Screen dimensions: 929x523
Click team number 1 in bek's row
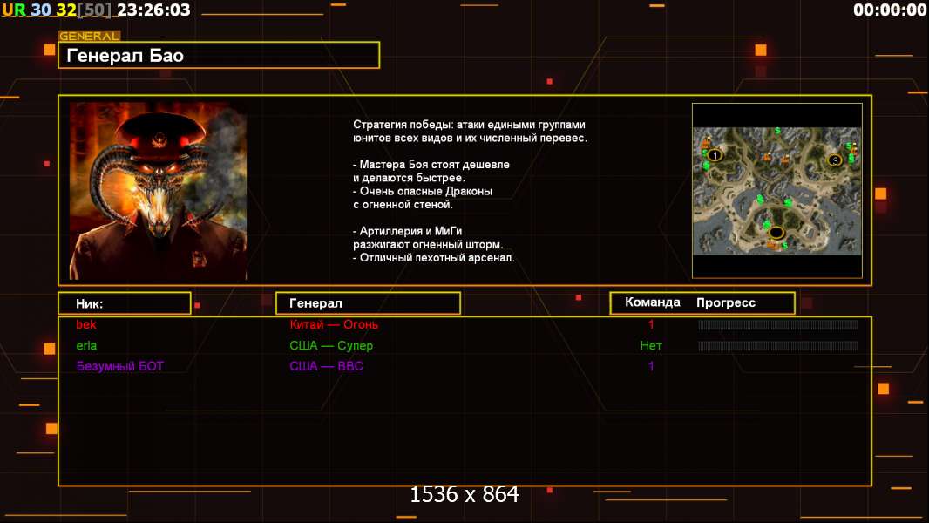(x=651, y=324)
